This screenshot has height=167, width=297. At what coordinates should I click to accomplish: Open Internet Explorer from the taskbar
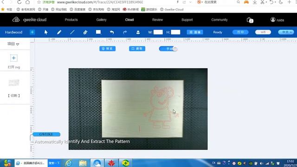(69, 163)
